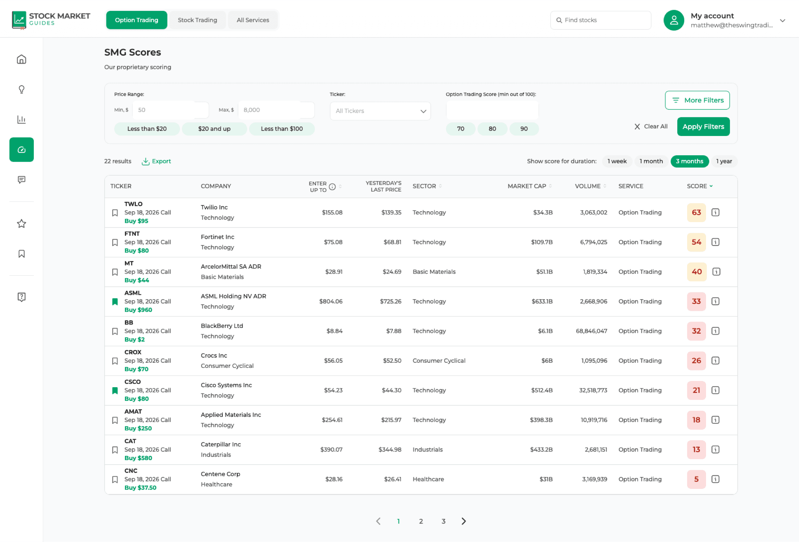799x542 pixels.
Task: Bookmark the MT option row
Action: point(115,272)
